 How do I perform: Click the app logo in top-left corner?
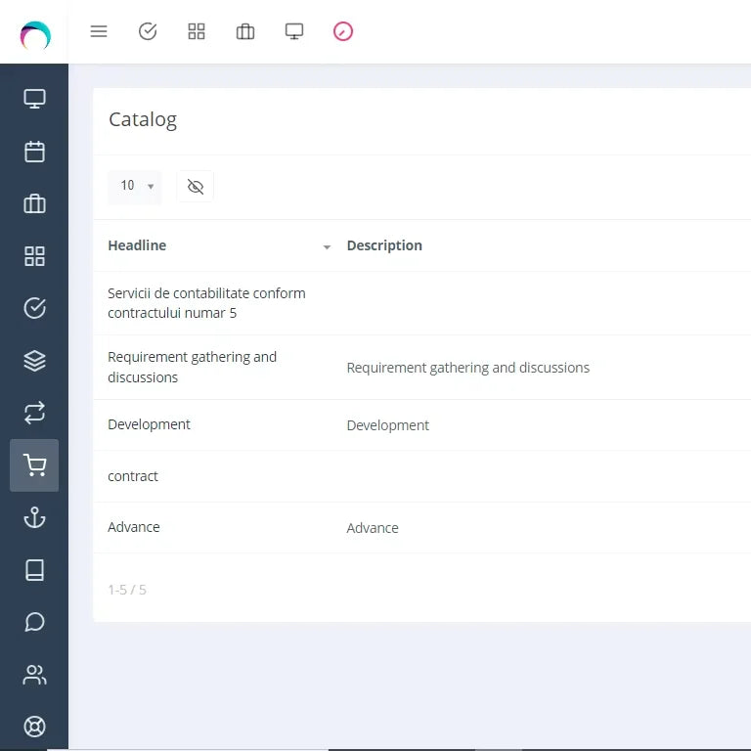(x=35, y=35)
